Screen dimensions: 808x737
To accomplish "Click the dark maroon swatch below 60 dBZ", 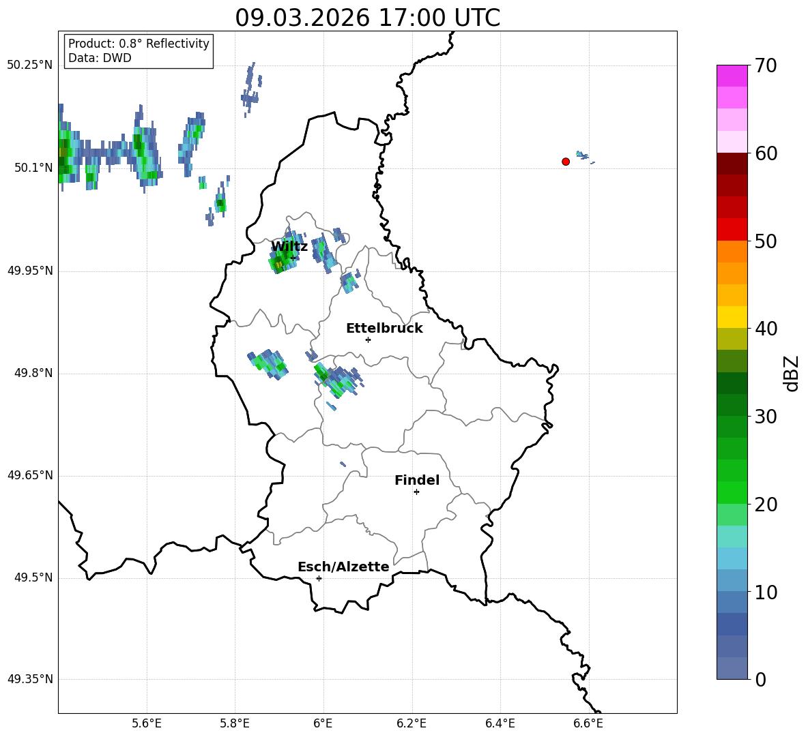I will pos(732,164).
